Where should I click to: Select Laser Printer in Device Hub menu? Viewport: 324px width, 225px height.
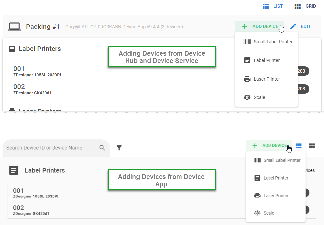(267, 79)
